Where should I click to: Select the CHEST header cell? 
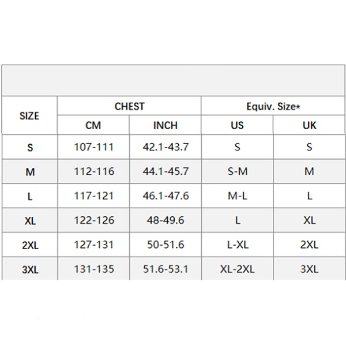[x=129, y=106]
